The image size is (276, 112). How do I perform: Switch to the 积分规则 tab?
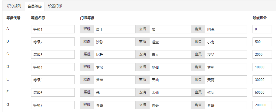pos(14,6)
